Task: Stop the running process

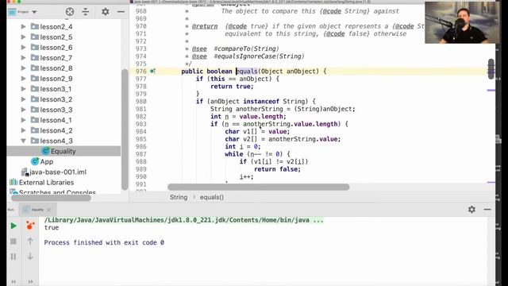Action: click(13, 242)
